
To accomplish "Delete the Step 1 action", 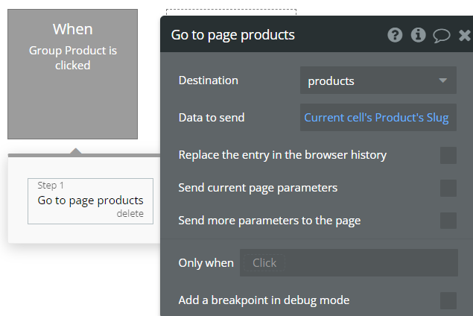I will pos(130,214).
